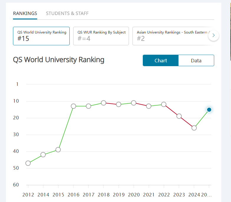Select QS World University Ranking #15 card

(41, 36)
